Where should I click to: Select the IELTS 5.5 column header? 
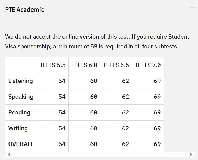coord(53,65)
